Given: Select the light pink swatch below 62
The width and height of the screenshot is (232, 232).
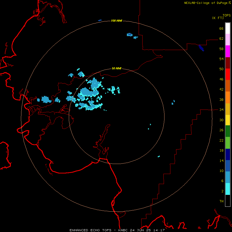Looking at the screenshot, I should click(228, 40).
